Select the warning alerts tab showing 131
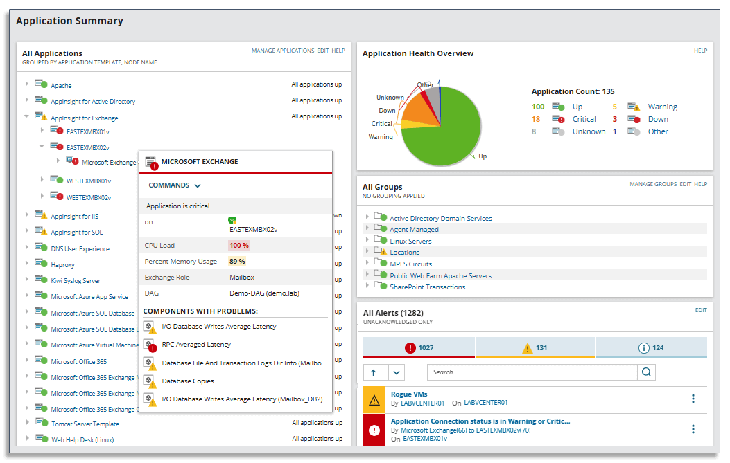730x463 pixels. [x=535, y=347]
